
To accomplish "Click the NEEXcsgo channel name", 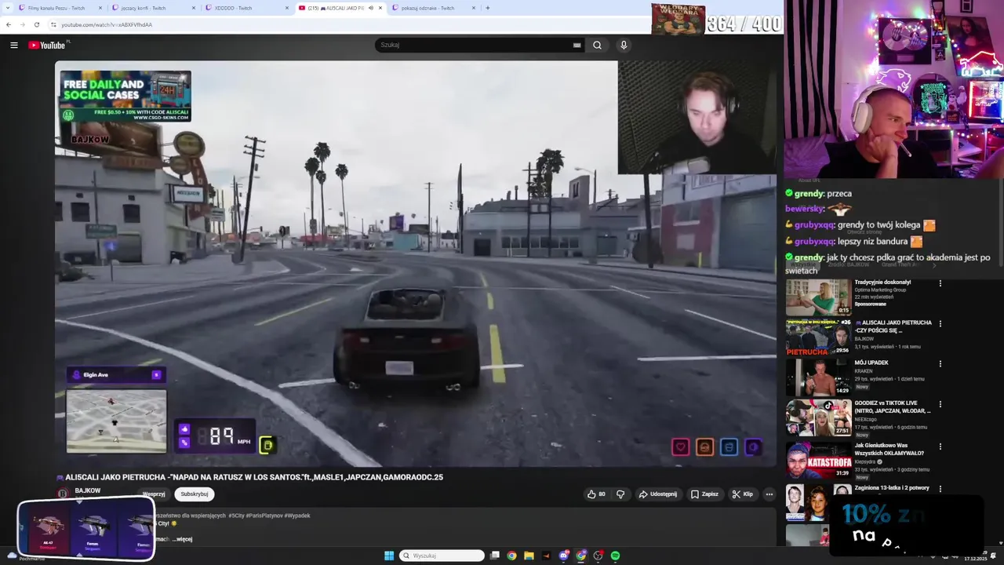I will (x=866, y=419).
